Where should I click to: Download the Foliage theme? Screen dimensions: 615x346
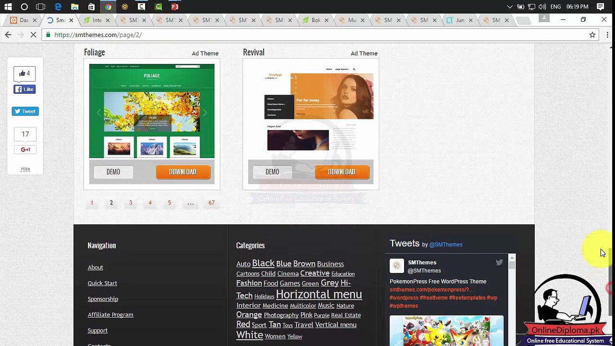point(183,172)
